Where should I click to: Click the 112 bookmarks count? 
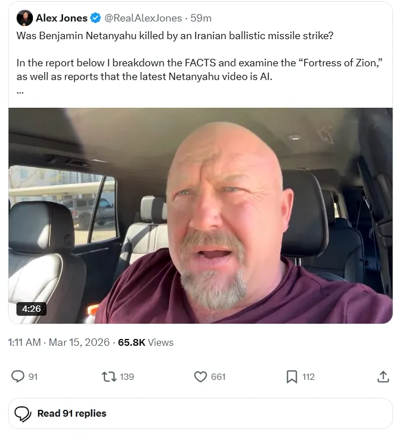[x=308, y=376]
